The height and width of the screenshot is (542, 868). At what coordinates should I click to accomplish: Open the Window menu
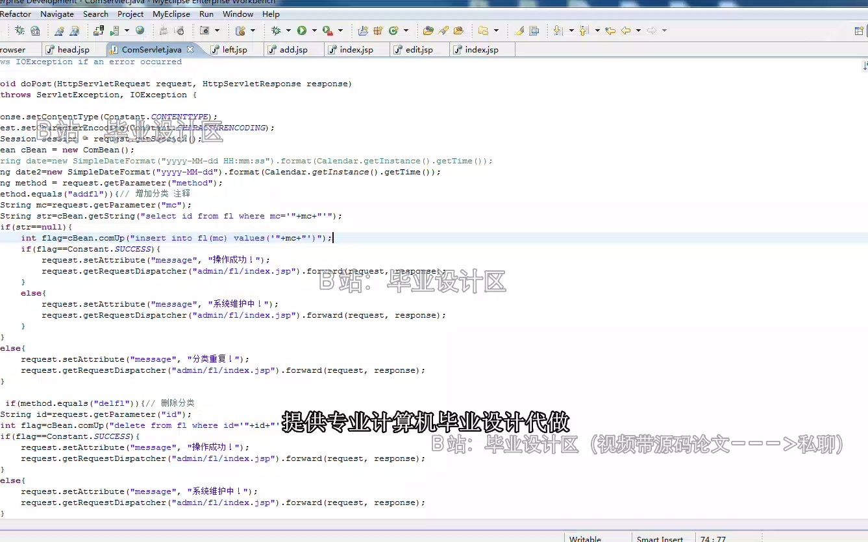(238, 14)
